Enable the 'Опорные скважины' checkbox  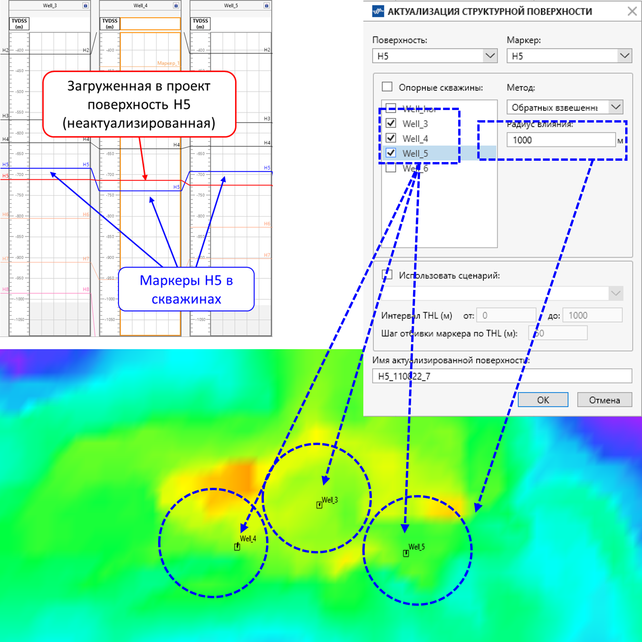click(x=387, y=87)
